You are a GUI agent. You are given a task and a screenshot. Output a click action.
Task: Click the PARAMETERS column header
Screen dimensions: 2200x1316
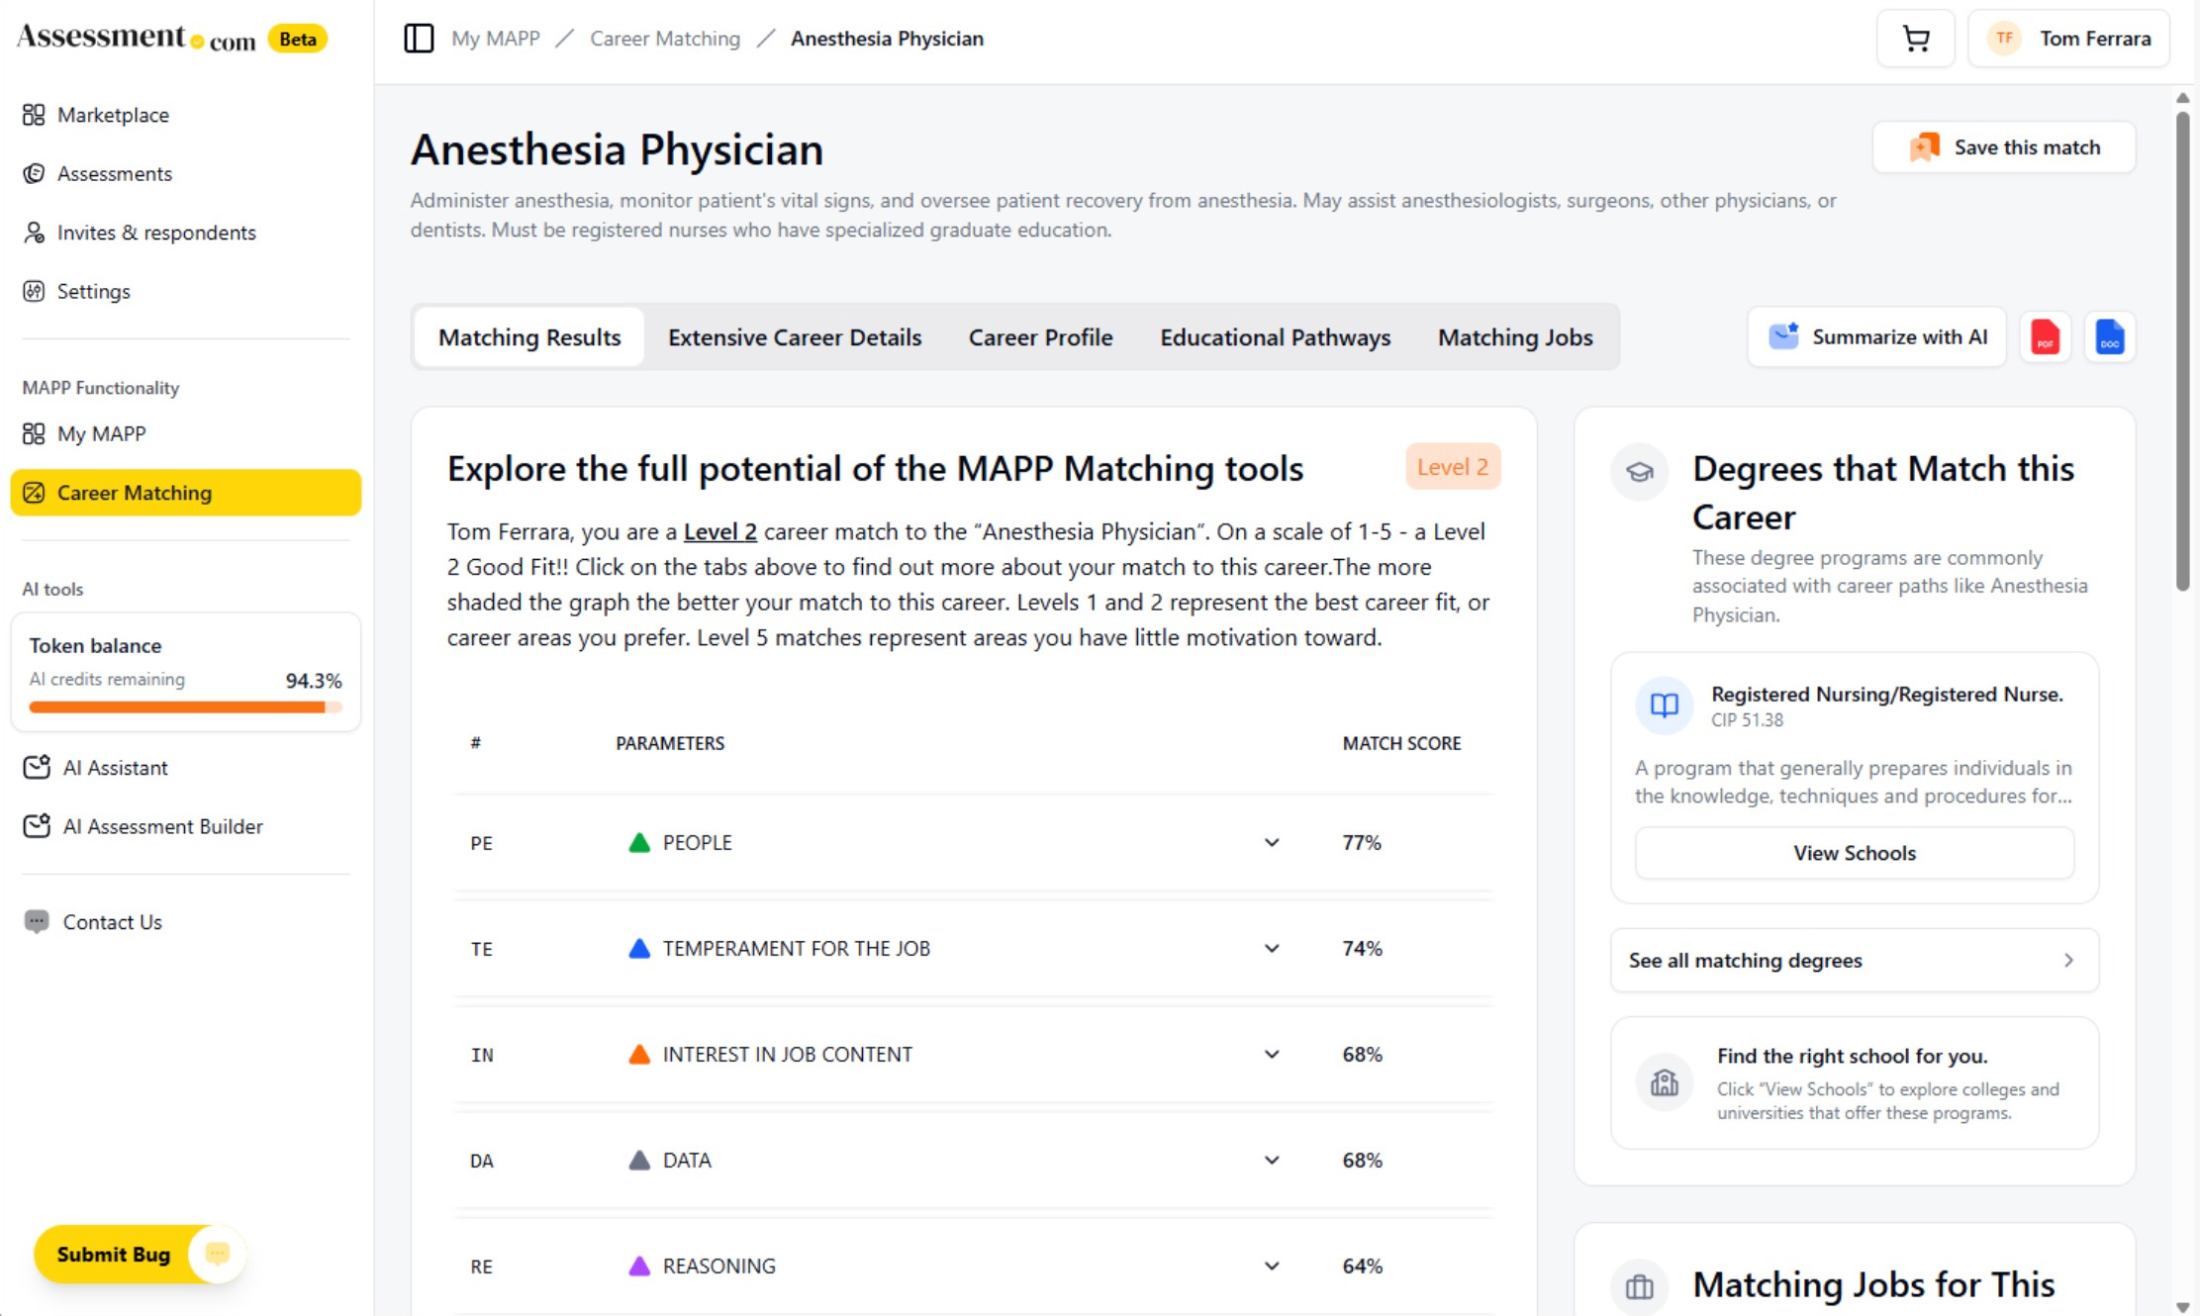(x=670, y=743)
